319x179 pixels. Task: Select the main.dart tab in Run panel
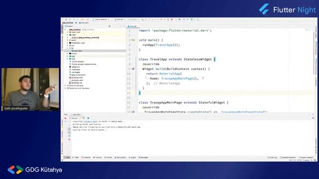[x=77, y=115]
